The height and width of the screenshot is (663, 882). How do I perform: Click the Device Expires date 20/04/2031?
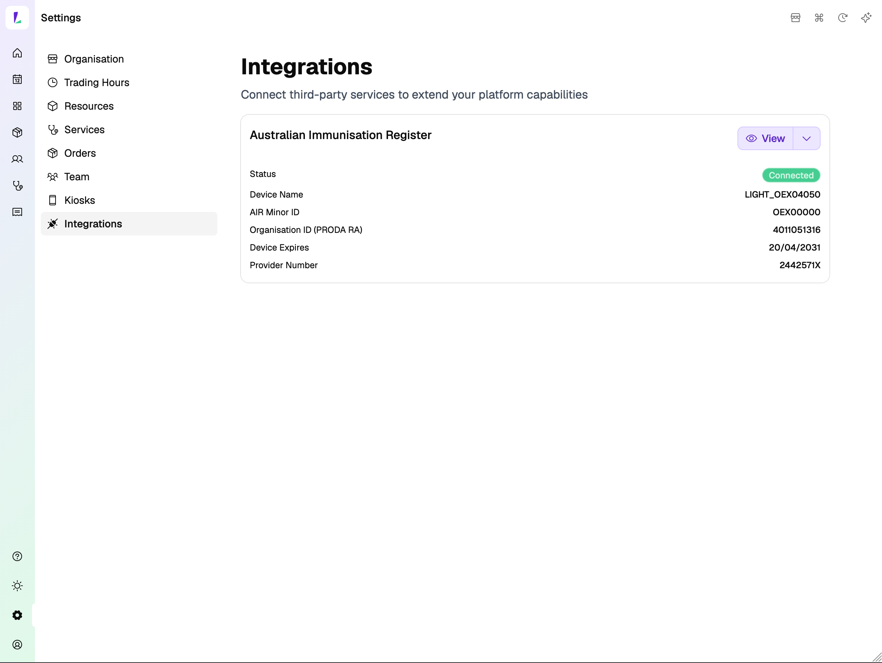[x=794, y=247]
